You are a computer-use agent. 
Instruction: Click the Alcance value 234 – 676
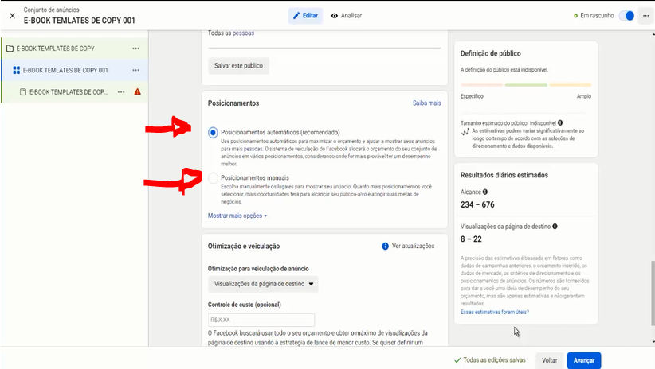(x=477, y=204)
